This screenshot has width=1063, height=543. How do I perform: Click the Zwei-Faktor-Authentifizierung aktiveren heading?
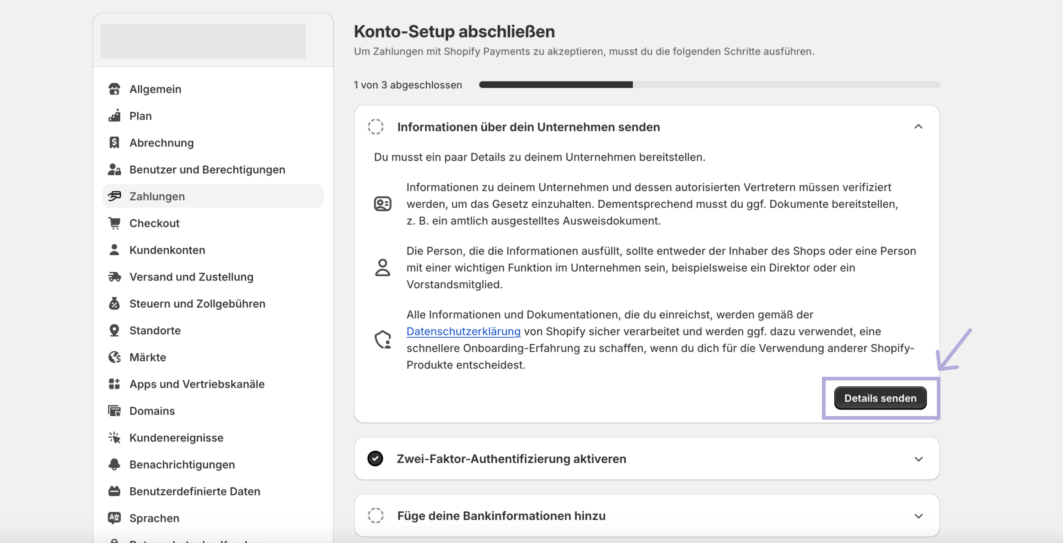pyautogui.click(x=511, y=459)
